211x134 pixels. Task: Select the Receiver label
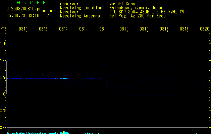coord(69,12)
